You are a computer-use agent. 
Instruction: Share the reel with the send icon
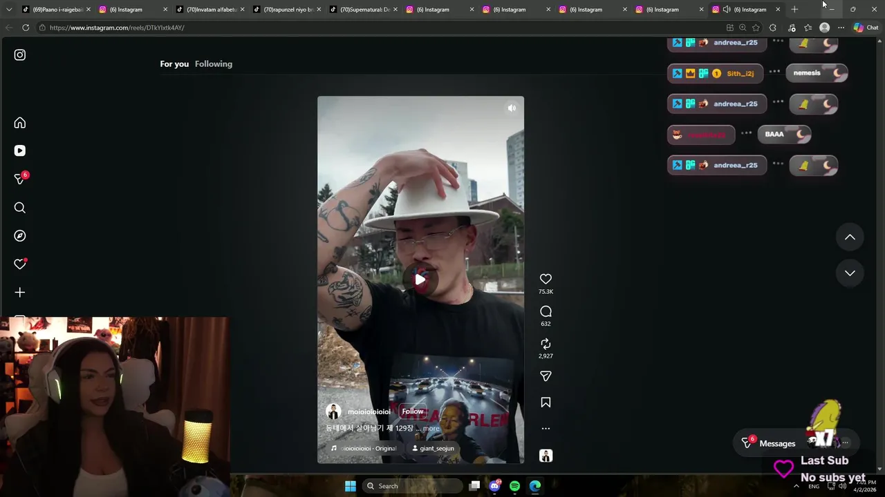tap(546, 376)
